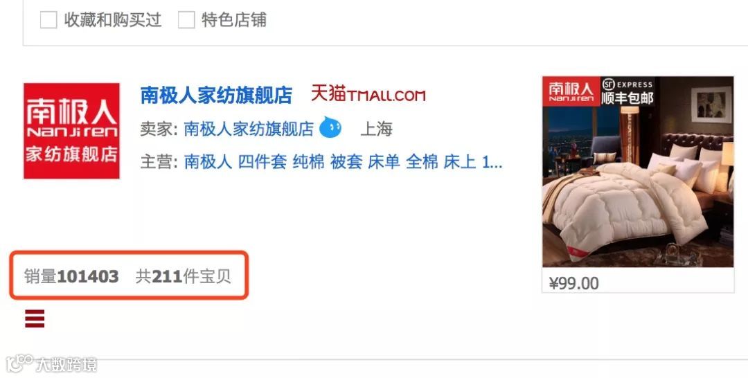Open 南极人家纺旗舰店 store title link
The width and height of the screenshot is (748, 378).
216,96
